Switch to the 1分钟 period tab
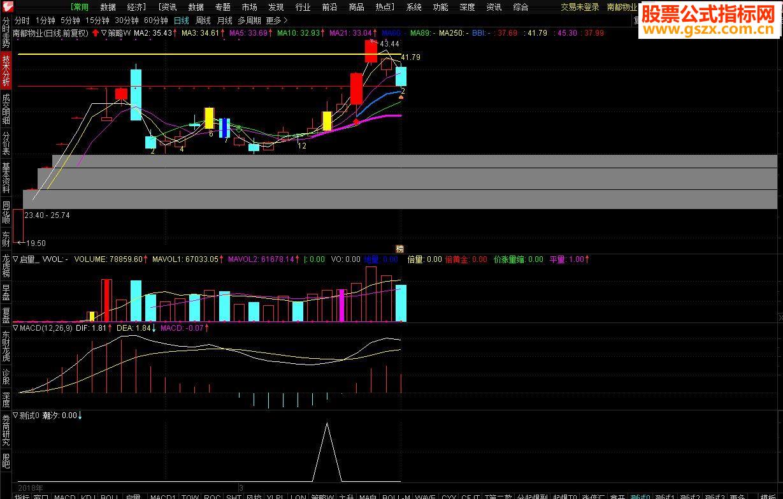 [45, 20]
